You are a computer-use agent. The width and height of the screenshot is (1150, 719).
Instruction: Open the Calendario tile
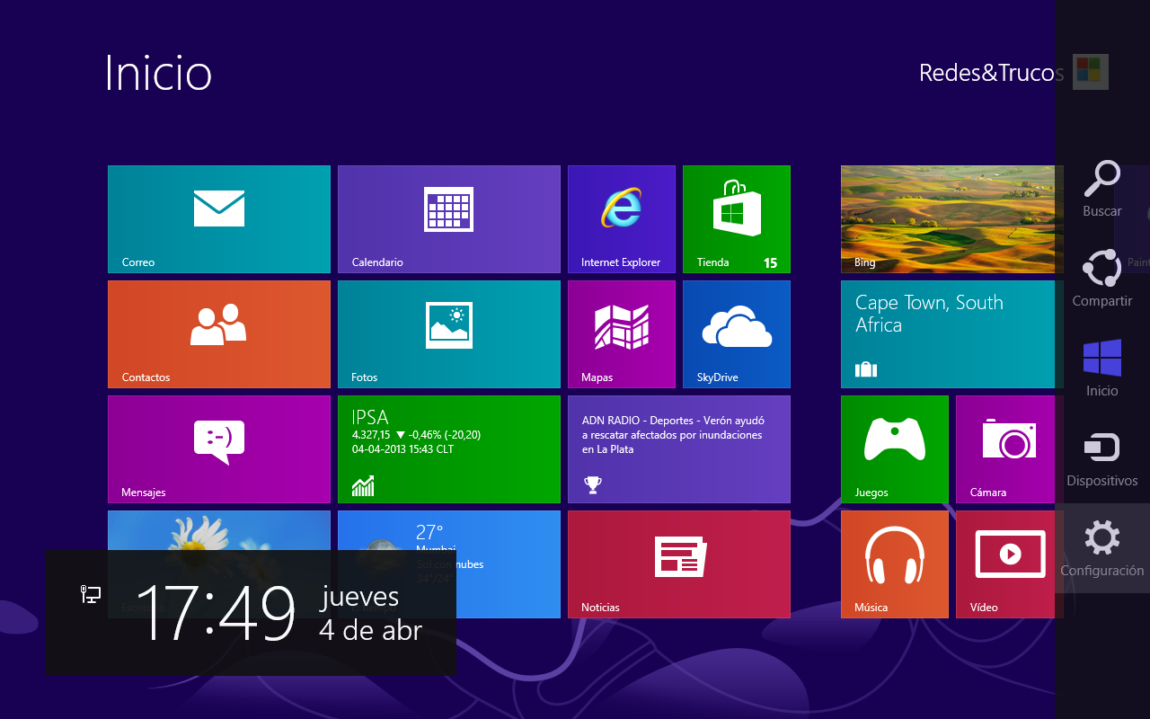tap(449, 219)
